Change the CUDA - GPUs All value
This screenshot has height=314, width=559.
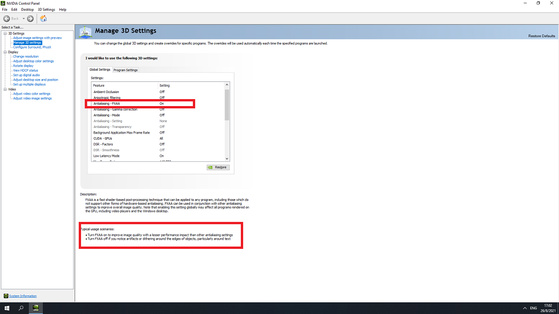pyautogui.click(x=161, y=139)
